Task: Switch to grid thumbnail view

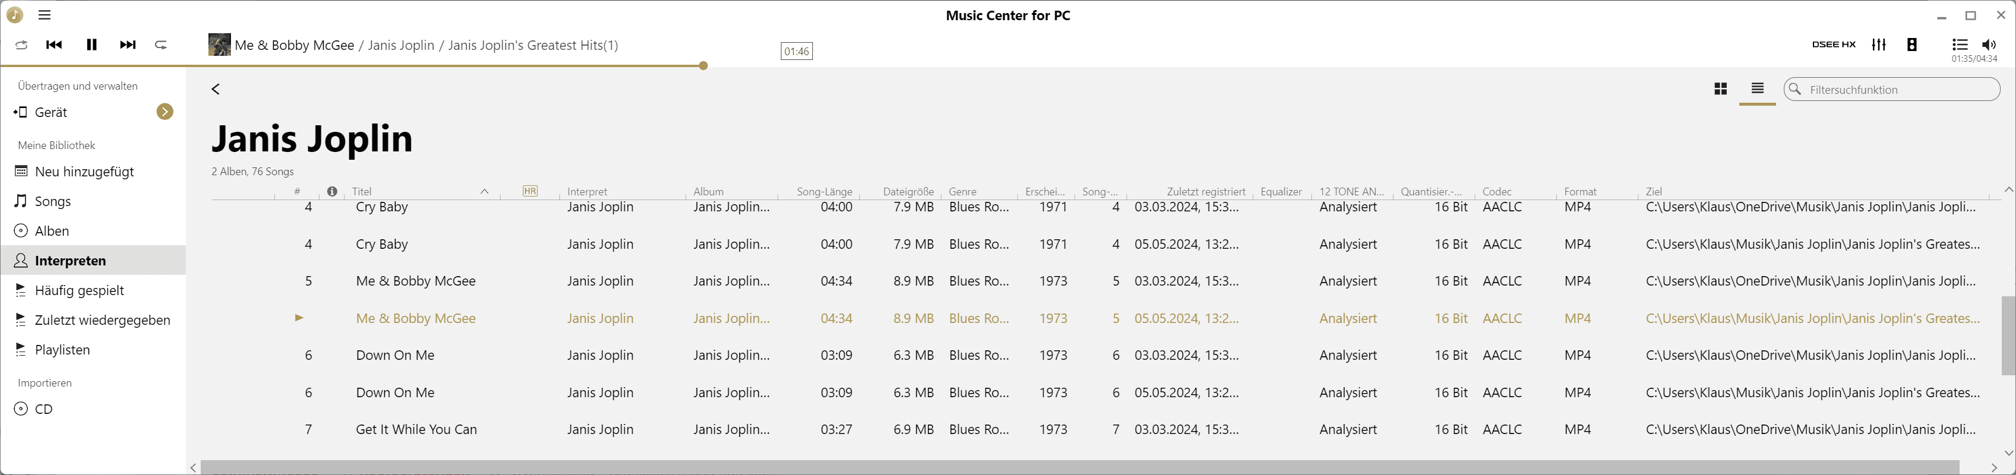Action: tap(1720, 89)
